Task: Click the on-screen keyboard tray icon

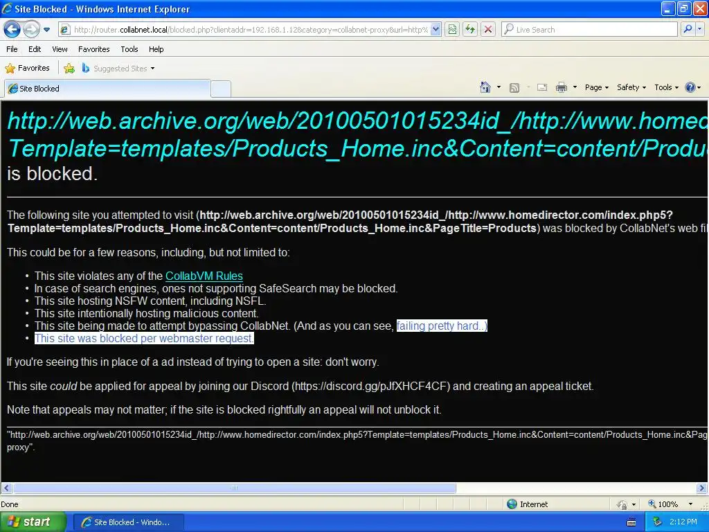Action: tap(631, 522)
